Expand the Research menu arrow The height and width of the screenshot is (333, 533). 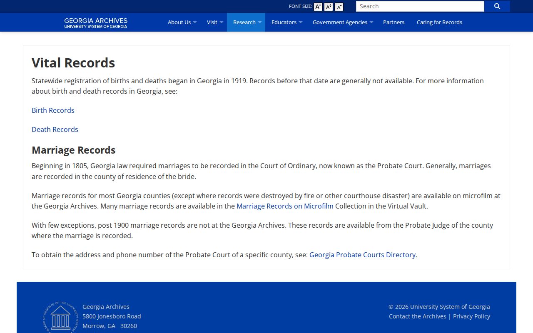point(260,22)
